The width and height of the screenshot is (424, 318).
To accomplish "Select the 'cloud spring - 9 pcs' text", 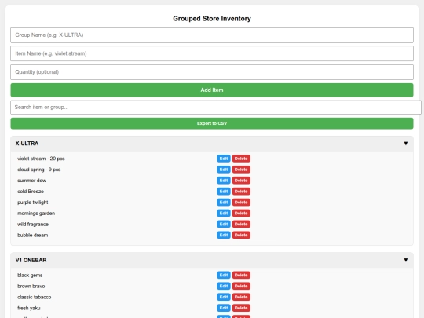I will pyautogui.click(x=39, y=170).
